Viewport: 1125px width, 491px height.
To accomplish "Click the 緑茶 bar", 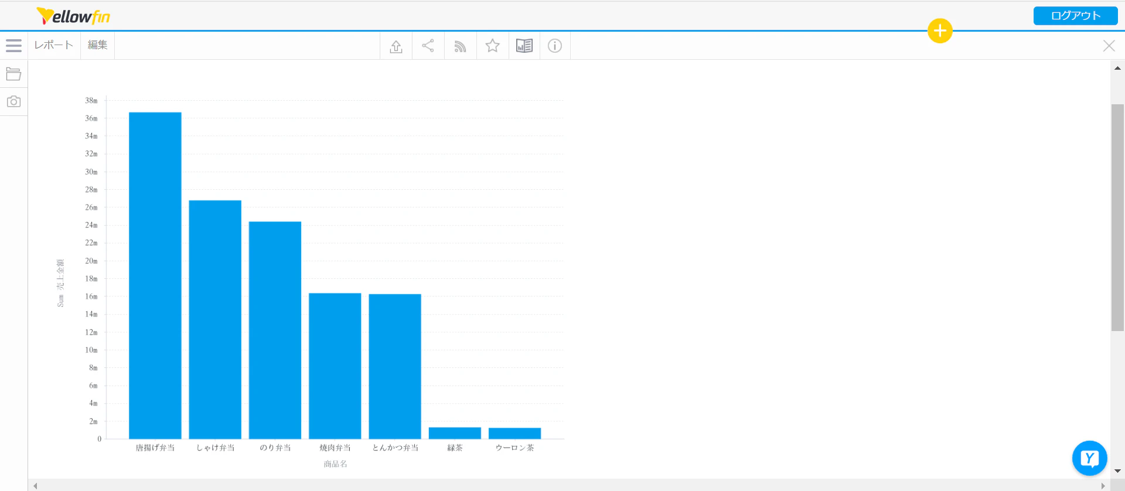I will pyautogui.click(x=455, y=433).
